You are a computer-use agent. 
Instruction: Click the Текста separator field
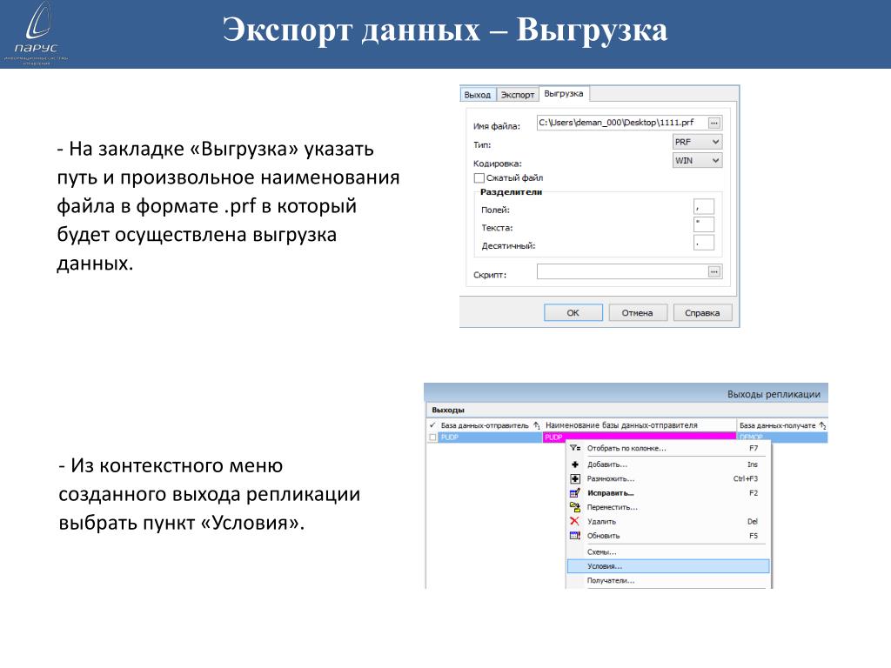[x=703, y=224]
